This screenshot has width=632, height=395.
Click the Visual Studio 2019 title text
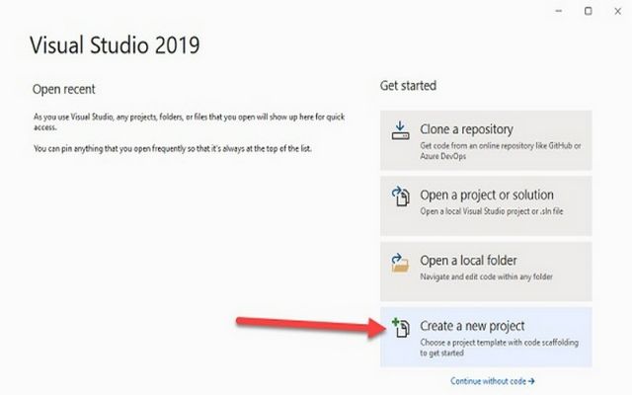click(x=115, y=44)
